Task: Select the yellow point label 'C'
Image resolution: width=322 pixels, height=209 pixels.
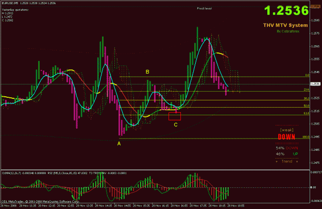Action: coord(176,125)
